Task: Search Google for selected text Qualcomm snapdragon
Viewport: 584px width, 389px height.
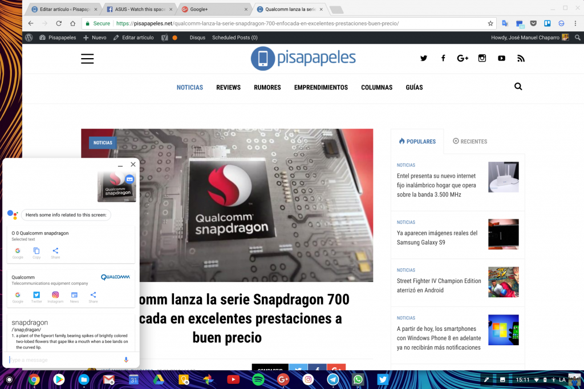Action: (18, 253)
